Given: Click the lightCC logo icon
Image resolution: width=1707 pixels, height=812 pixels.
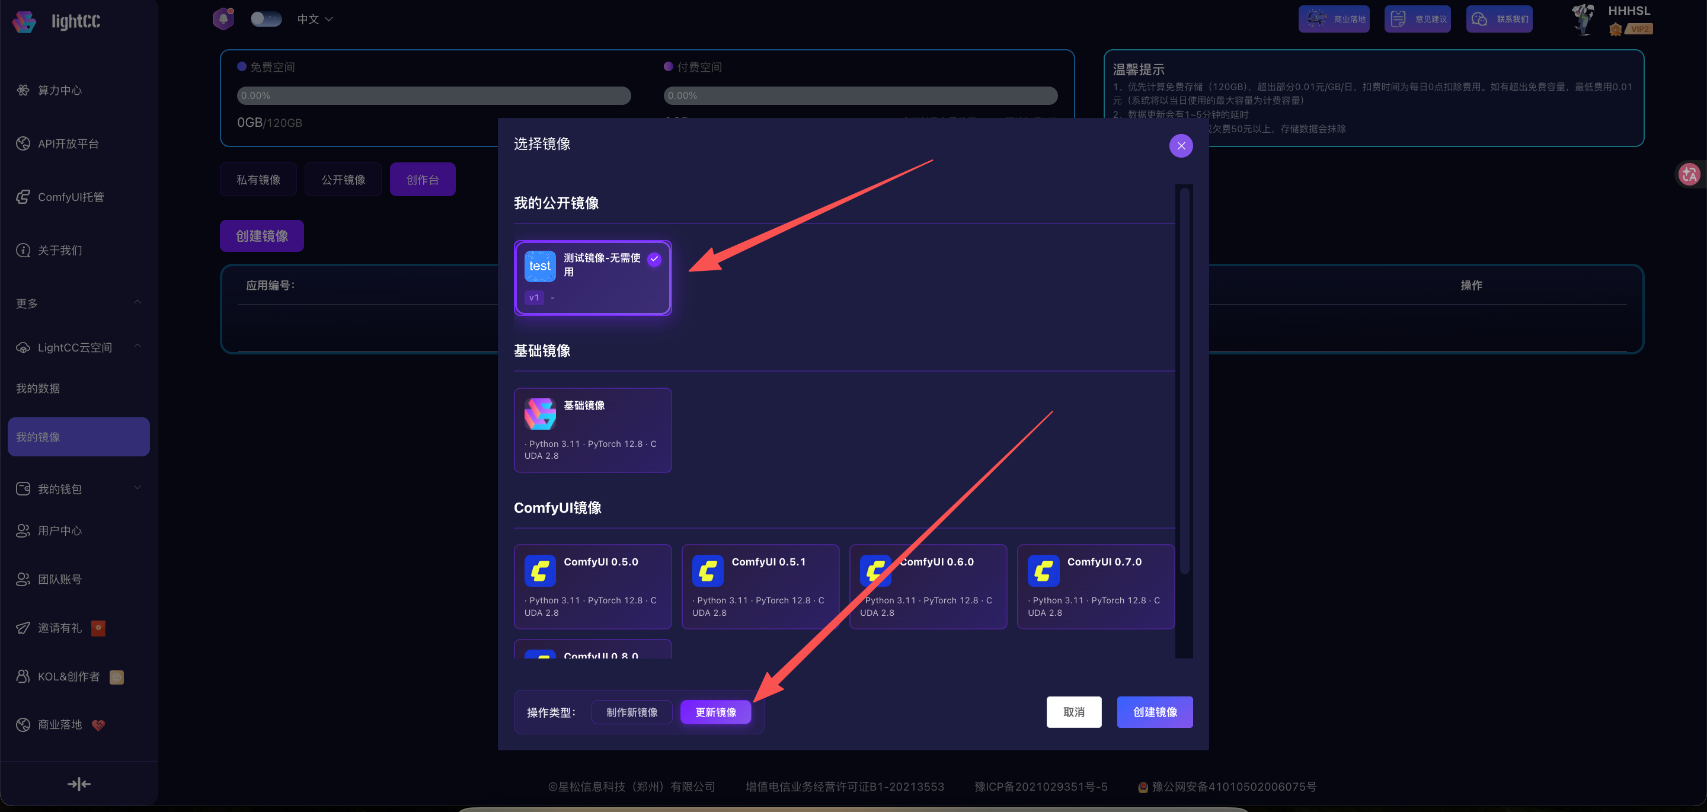Looking at the screenshot, I should (x=24, y=21).
